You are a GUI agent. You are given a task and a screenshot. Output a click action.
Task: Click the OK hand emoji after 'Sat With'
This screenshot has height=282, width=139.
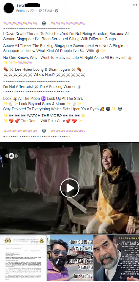click(x=97, y=51)
